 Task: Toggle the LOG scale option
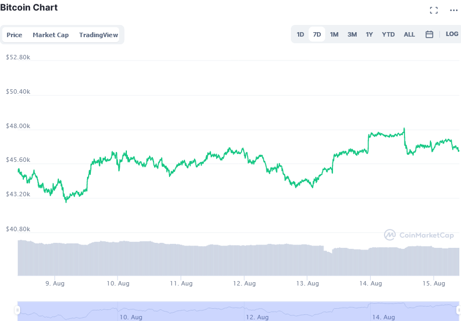tap(452, 34)
